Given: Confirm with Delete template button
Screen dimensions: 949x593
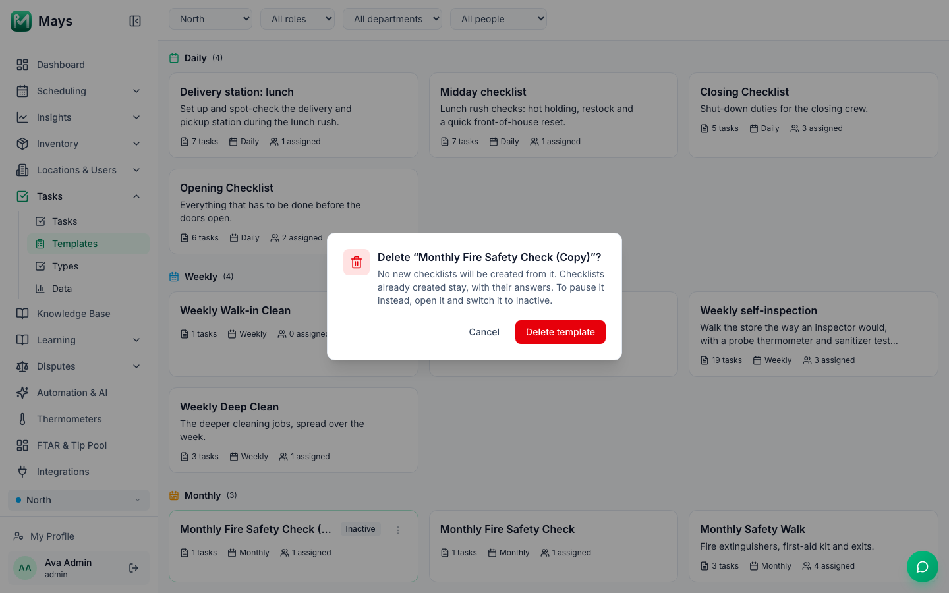Looking at the screenshot, I should pyautogui.click(x=560, y=332).
